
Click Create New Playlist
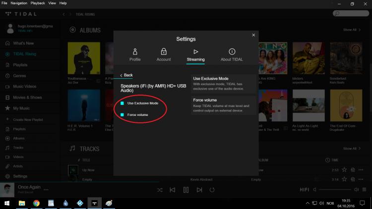(x=28, y=120)
